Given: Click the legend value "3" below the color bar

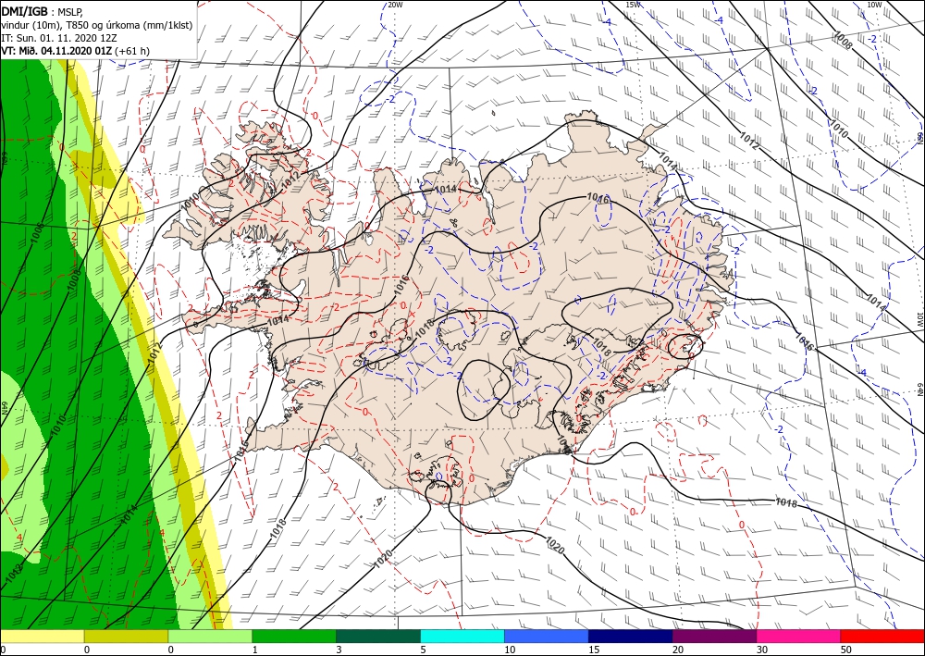Looking at the screenshot, I should [x=339, y=650].
